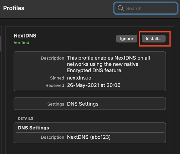
Task: Click the Settings field label
Action: click(56, 104)
